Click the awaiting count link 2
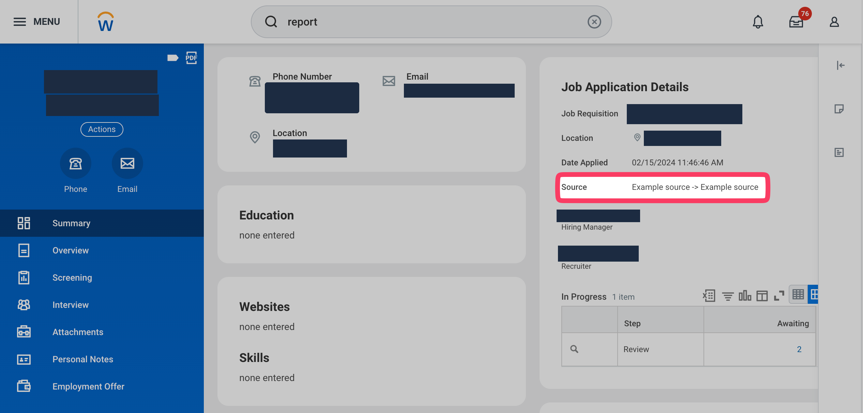 pos(799,349)
